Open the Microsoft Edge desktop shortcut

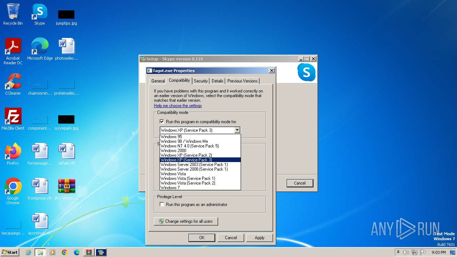pyautogui.click(x=40, y=49)
